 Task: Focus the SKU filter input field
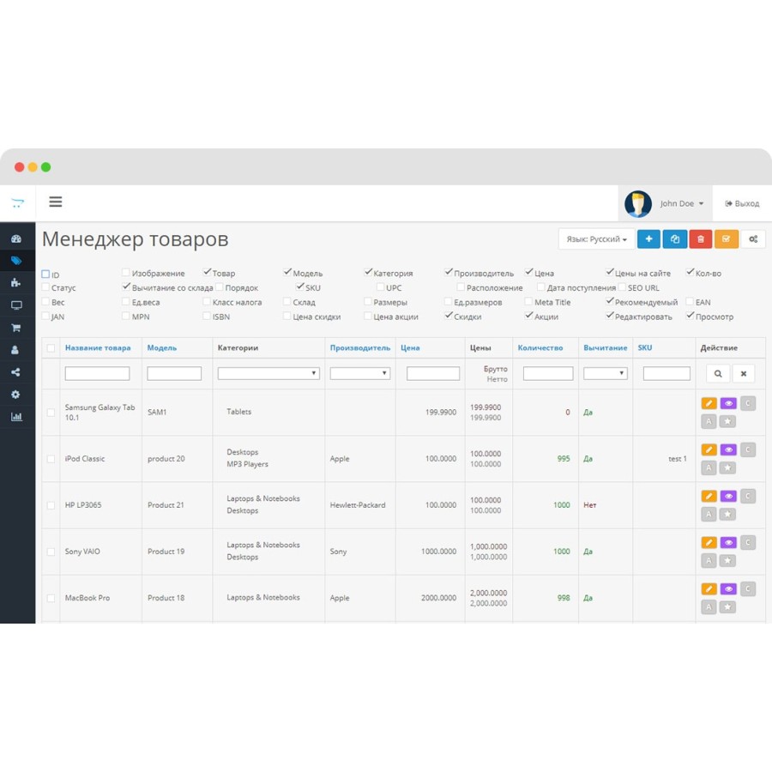click(666, 373)
